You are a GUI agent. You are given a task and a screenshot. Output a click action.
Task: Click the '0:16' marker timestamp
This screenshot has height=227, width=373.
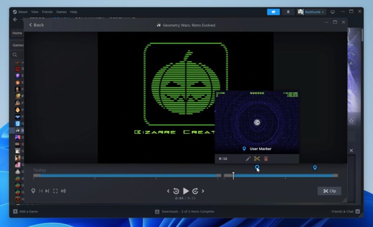[223, 159]
